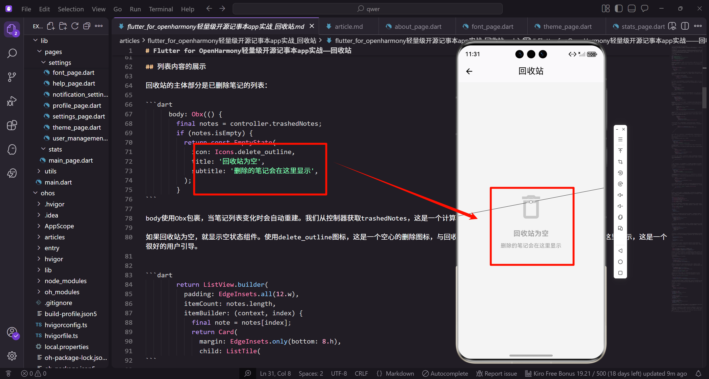Screen dimensions: 709x379
Task: Click emulator screenshot crop icon
Action: tap(620, 162)
